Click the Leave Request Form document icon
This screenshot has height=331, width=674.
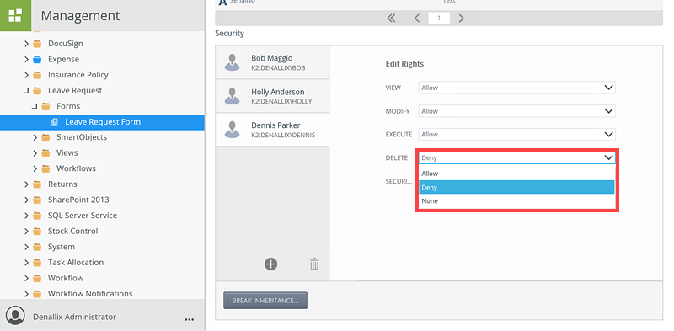coord(55,122)
